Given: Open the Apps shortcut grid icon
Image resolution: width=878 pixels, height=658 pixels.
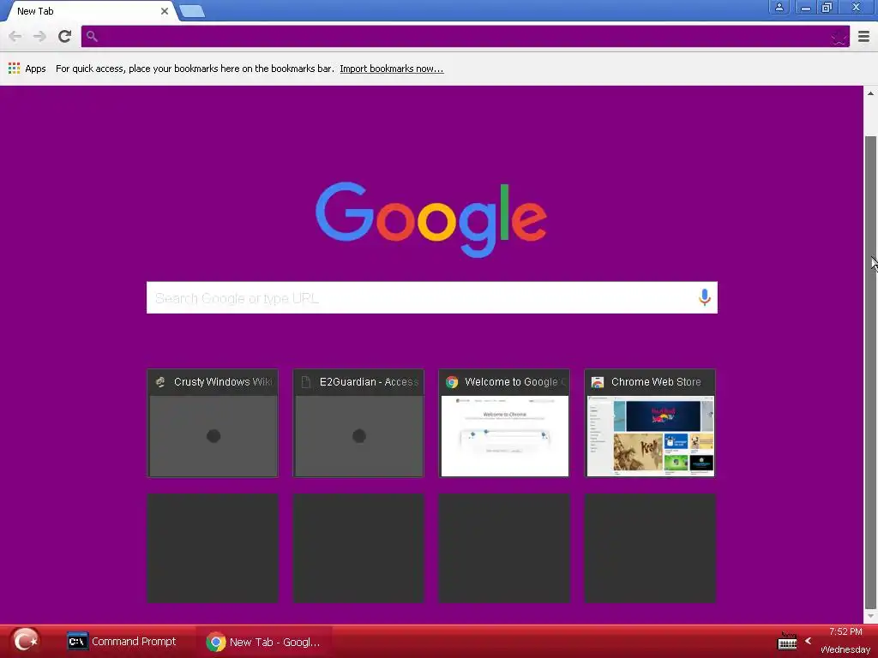Looking at the screenshot, I should coord(14,69).
